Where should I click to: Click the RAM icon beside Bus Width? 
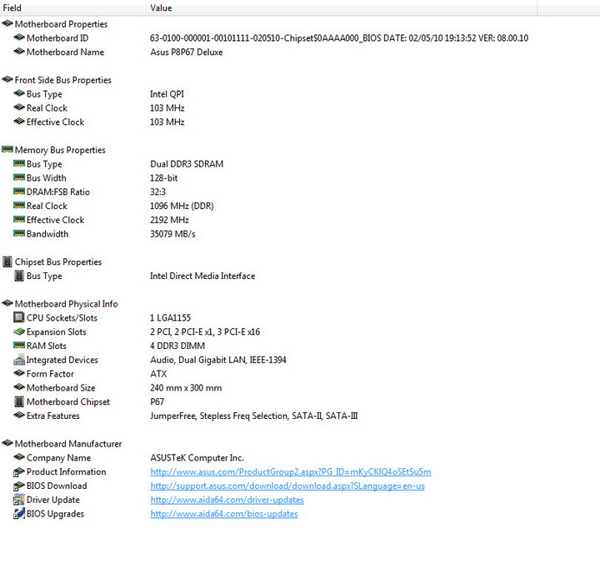[19, 177]
